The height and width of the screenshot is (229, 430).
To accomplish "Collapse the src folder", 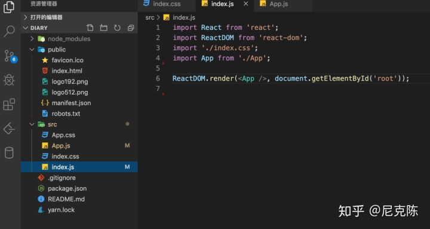I will (32, 124).
